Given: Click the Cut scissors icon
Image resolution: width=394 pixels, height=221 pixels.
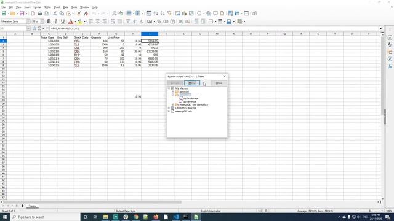Looking at the screenshot, I should (55, 14).
